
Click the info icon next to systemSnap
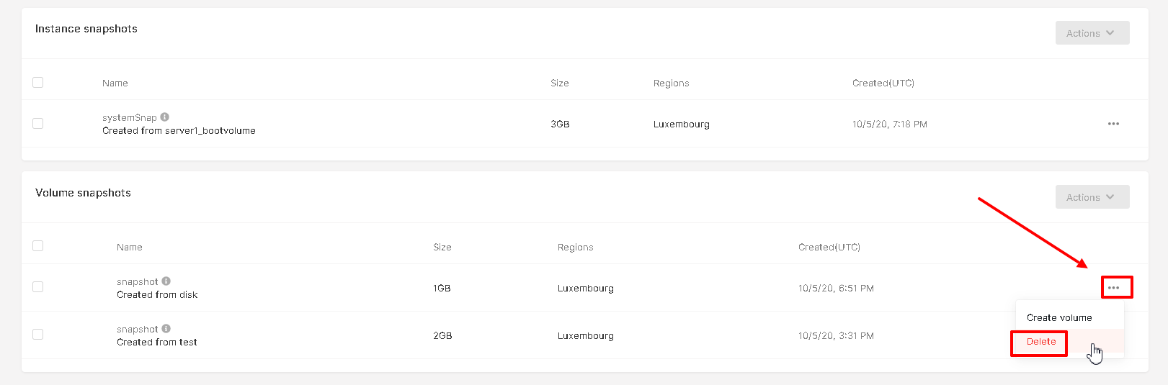point(165,117)
